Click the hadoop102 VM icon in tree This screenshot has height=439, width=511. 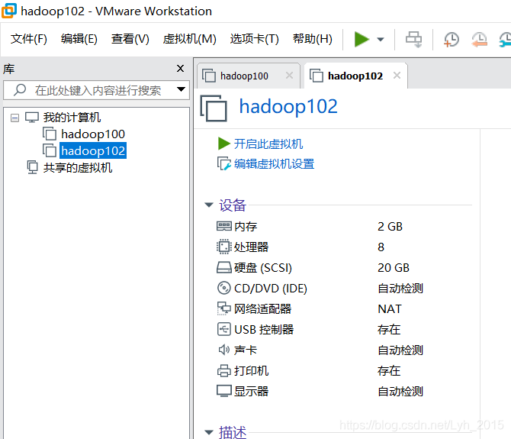click(x=50, y=150)
